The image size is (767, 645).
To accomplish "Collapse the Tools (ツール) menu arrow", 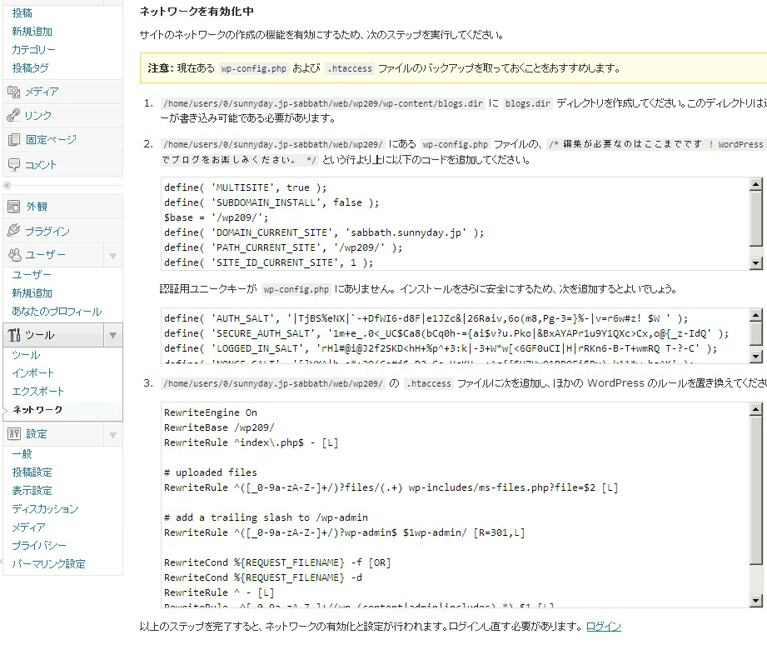I will pyautogui.click(x=113, y=336).
